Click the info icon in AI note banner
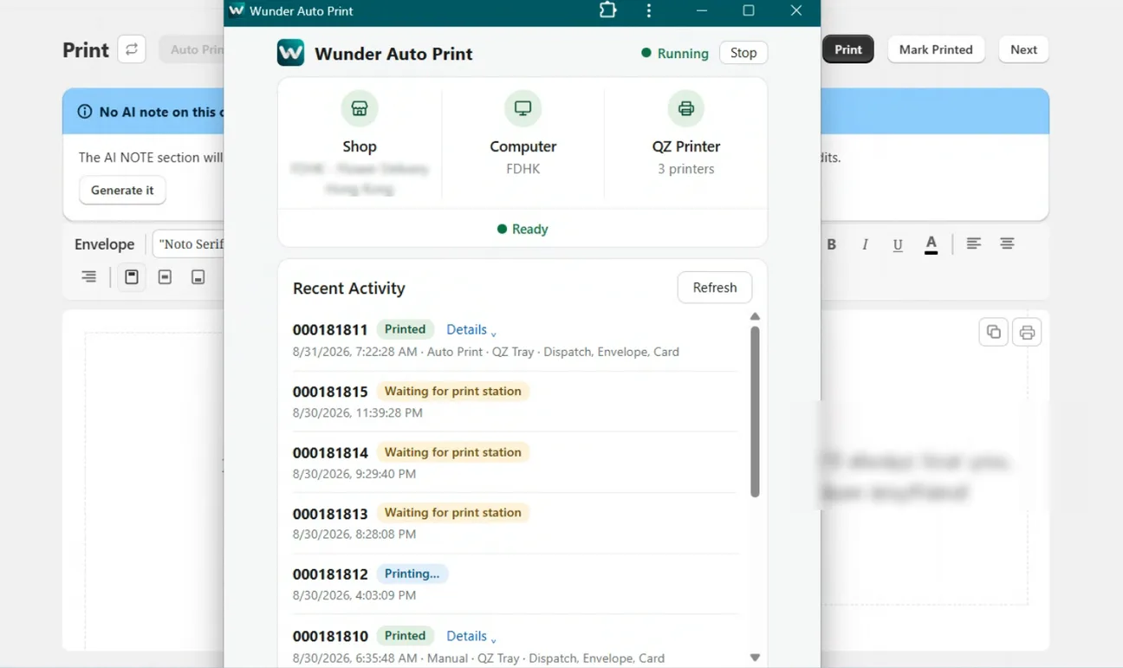The image size is (1123, 668). point(85,112)
